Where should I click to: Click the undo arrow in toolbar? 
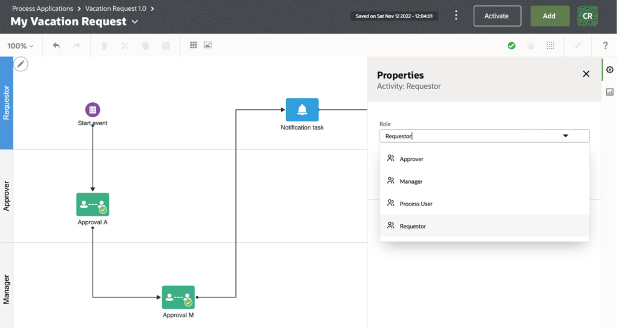click(x=56, y=45)
